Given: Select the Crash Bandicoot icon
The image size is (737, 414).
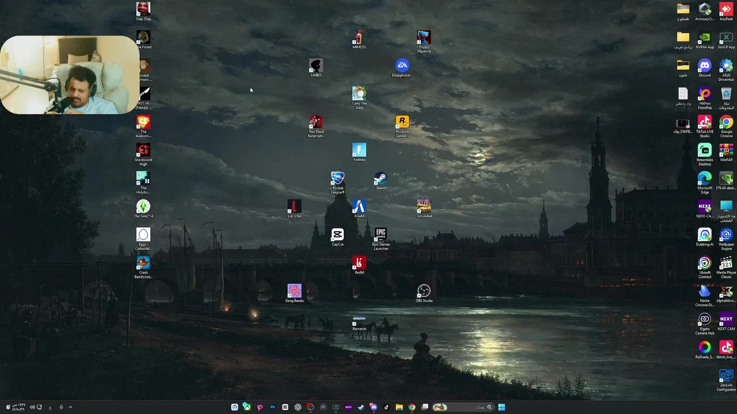Looking at the screenshot, I should click(143, 267).
